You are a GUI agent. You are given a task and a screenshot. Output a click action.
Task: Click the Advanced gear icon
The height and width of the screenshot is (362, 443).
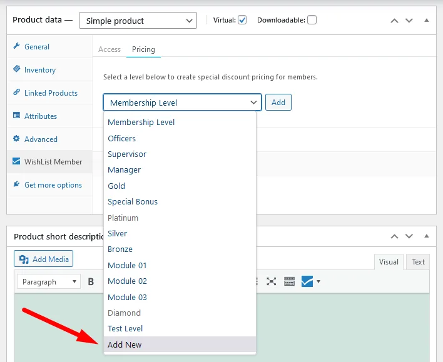tap(17, 139)
